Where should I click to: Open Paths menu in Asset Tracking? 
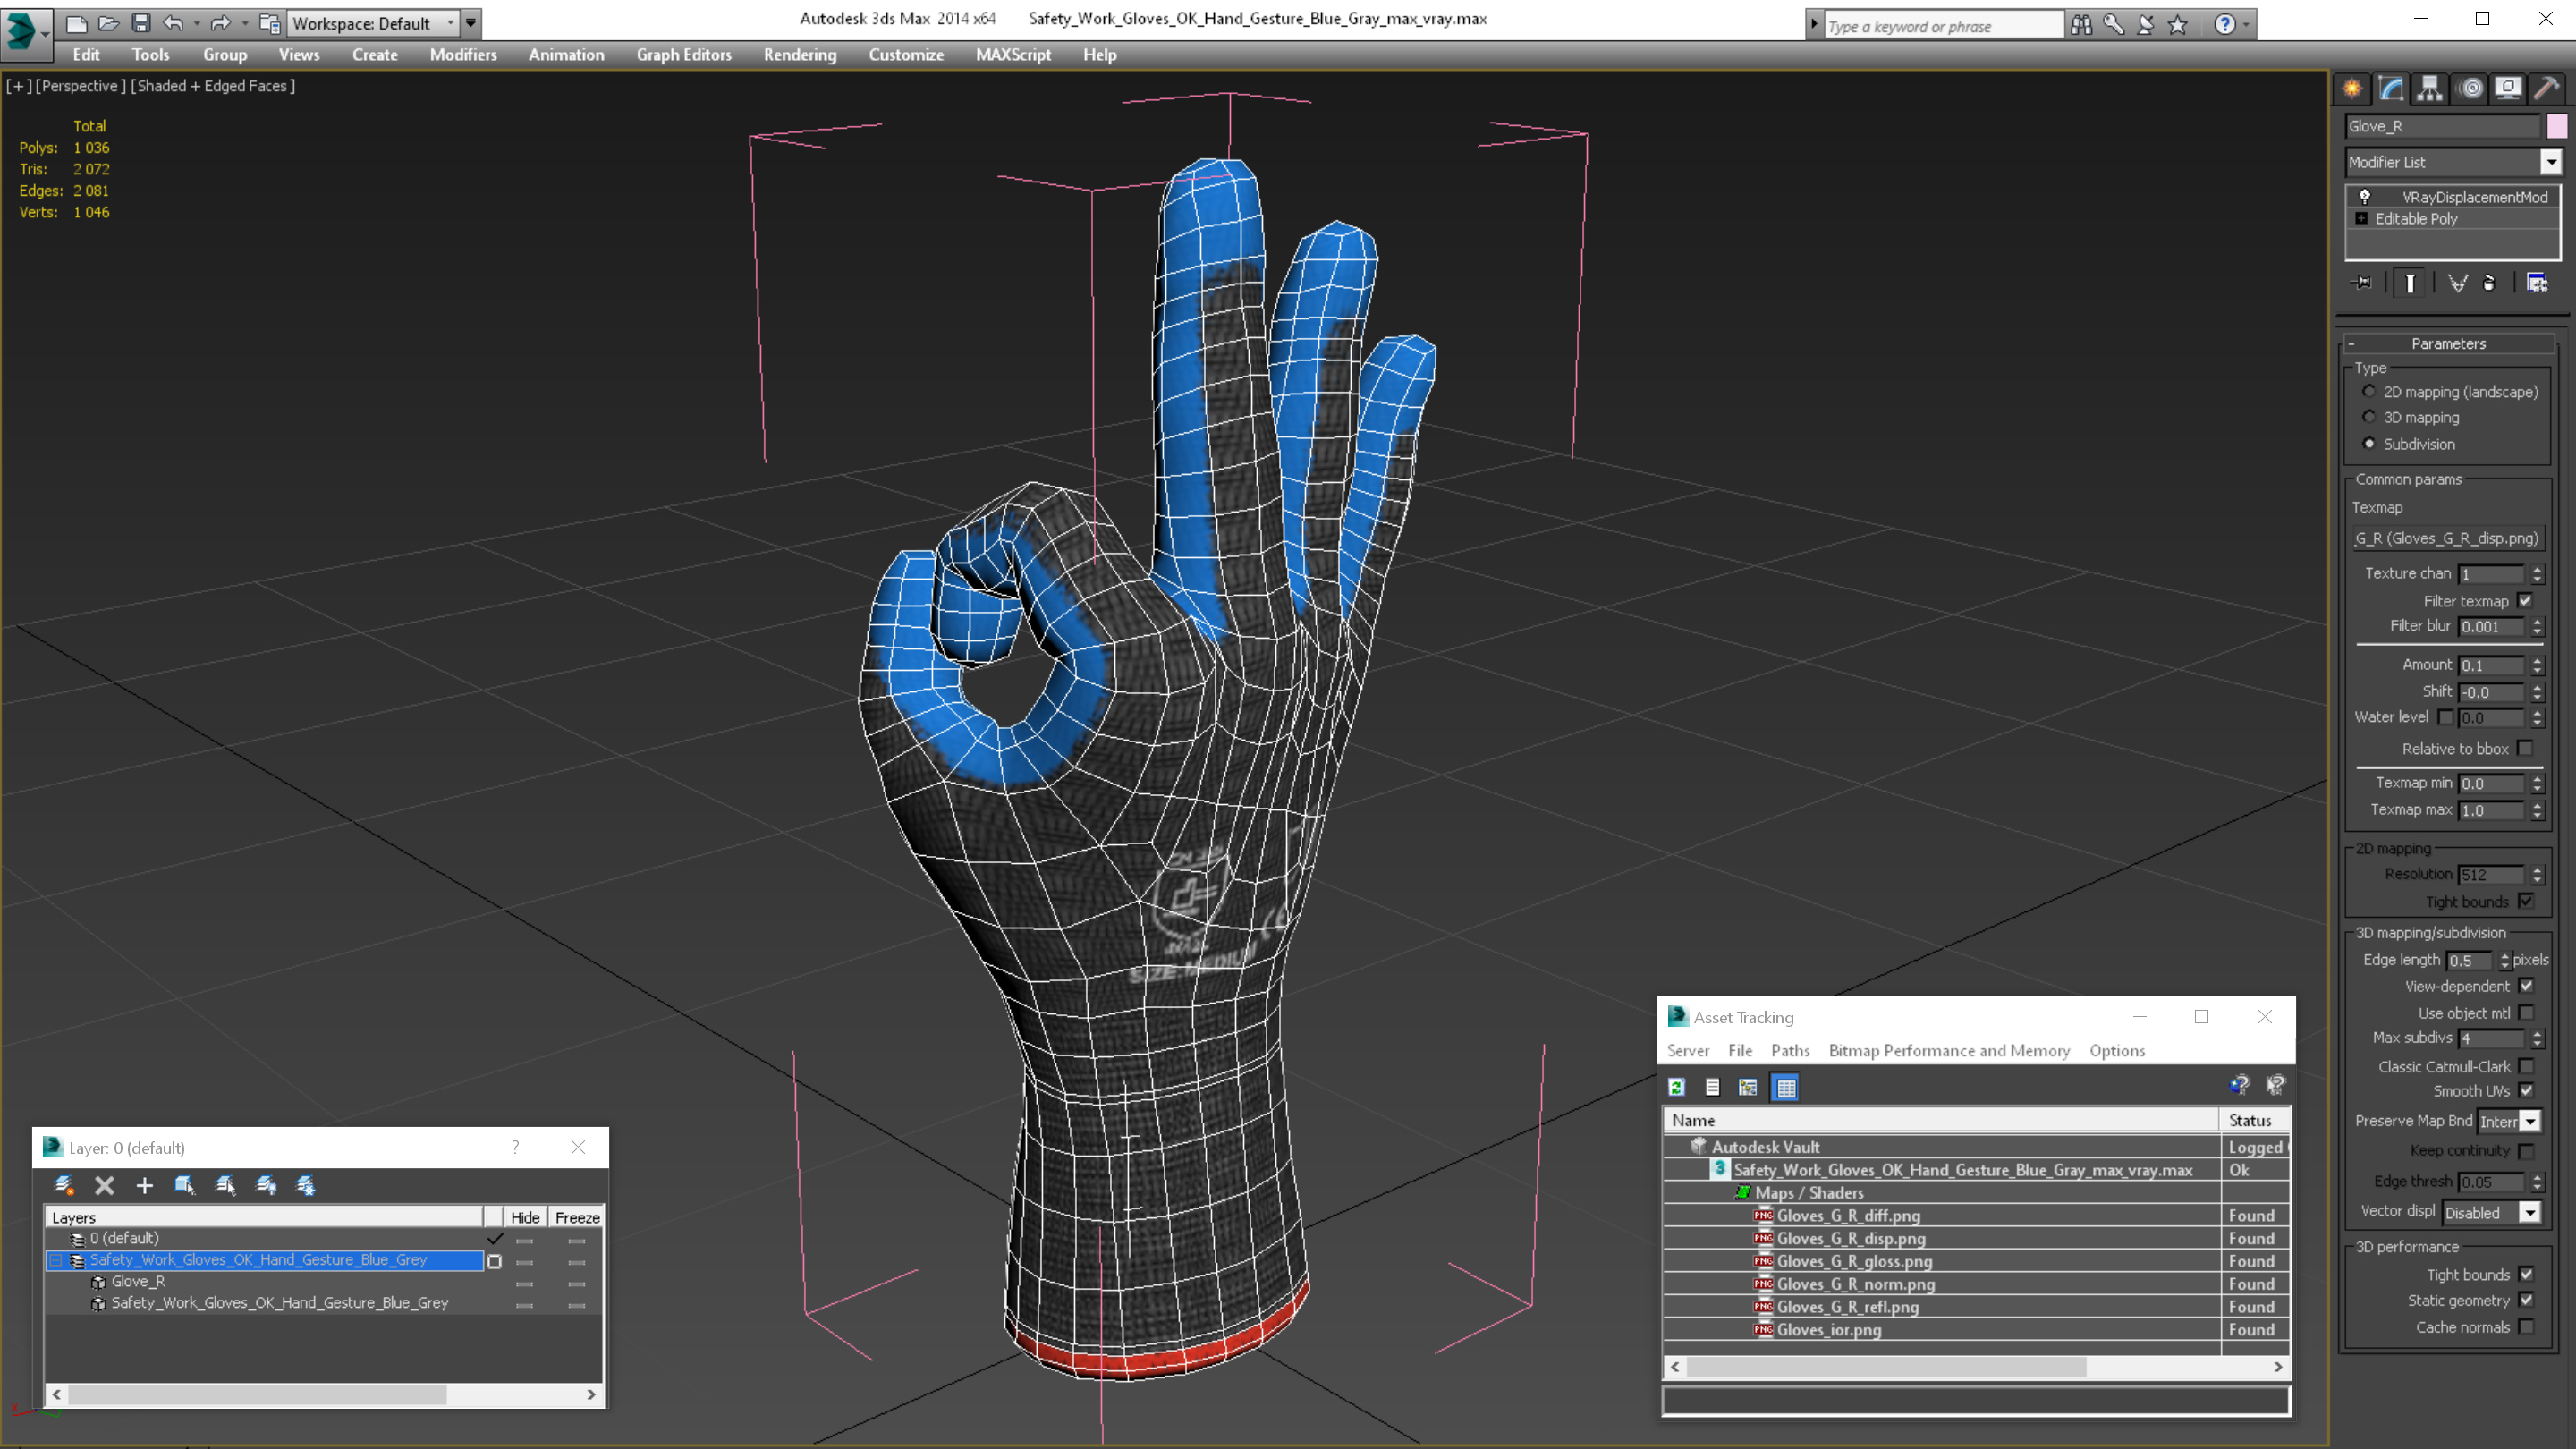[x=1789, y=1050]
